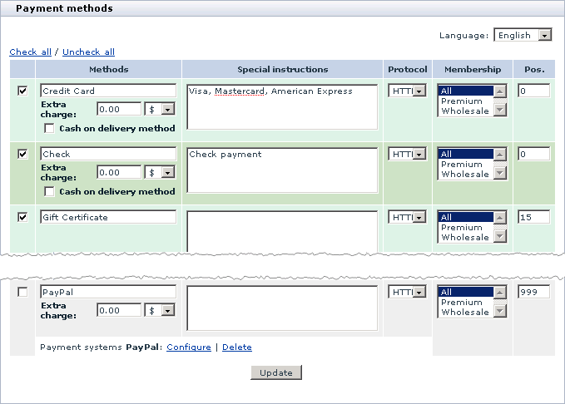Viewport: 565px width, 404px height.
Task: Select Wholesale membership for Credit Card
Action: [x=465, y=111]
